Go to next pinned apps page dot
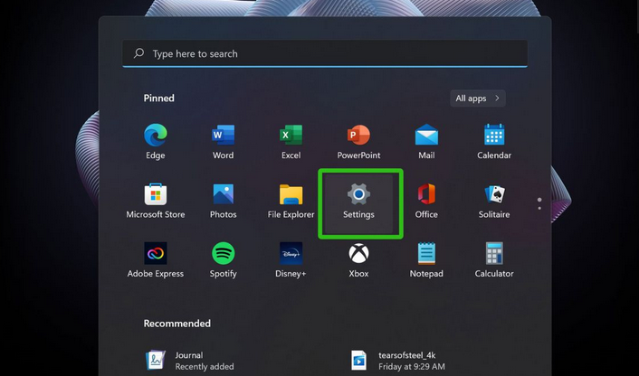Screen dimensions: 639x376 pyautogui.click(x=539, y=209)
